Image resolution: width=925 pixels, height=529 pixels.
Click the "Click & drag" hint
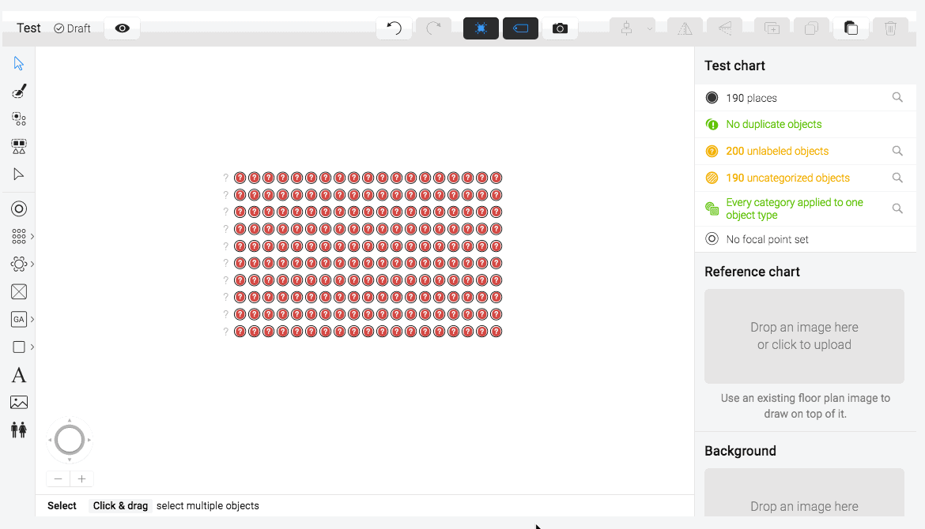120,506
